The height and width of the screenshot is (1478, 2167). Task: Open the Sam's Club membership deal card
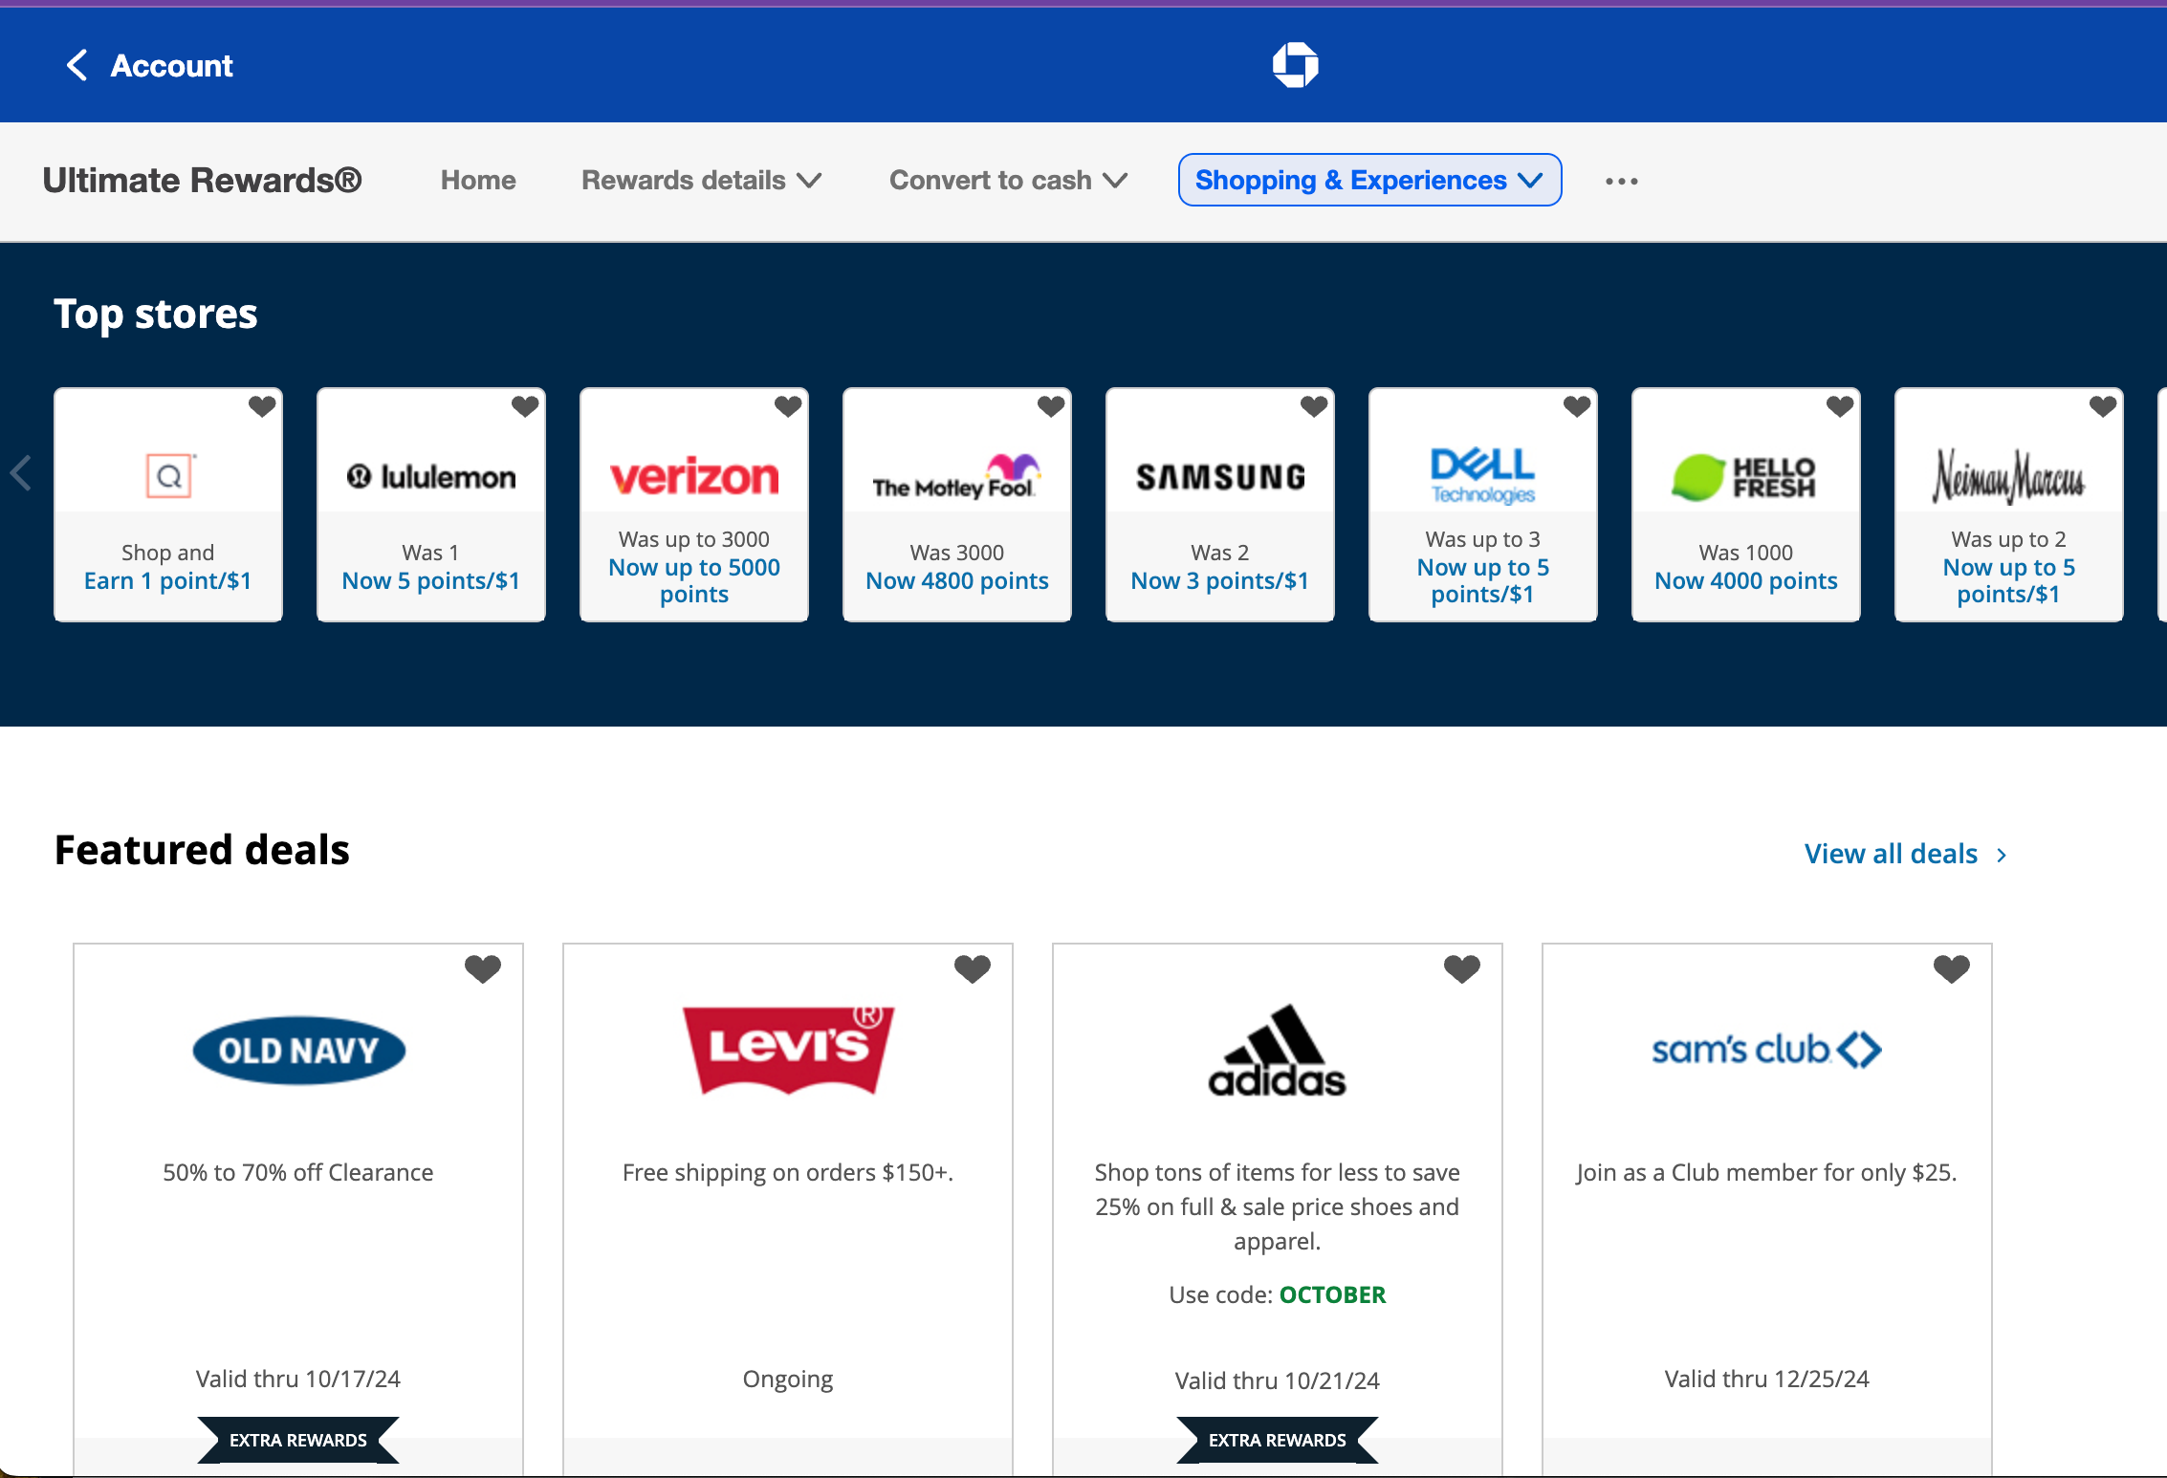point(1766,1171)
